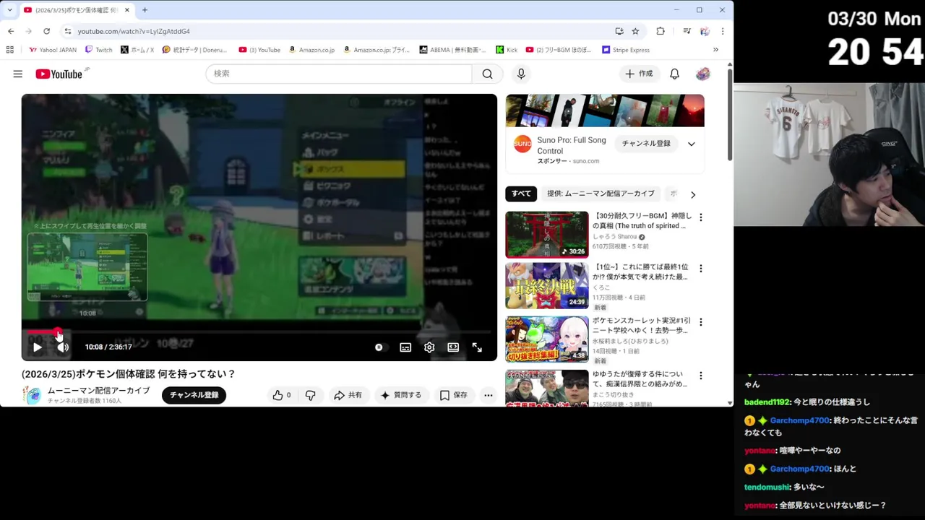Close the ポケモン個体確認 browser tab
The image size is (925, 520).
click(127, 10)
